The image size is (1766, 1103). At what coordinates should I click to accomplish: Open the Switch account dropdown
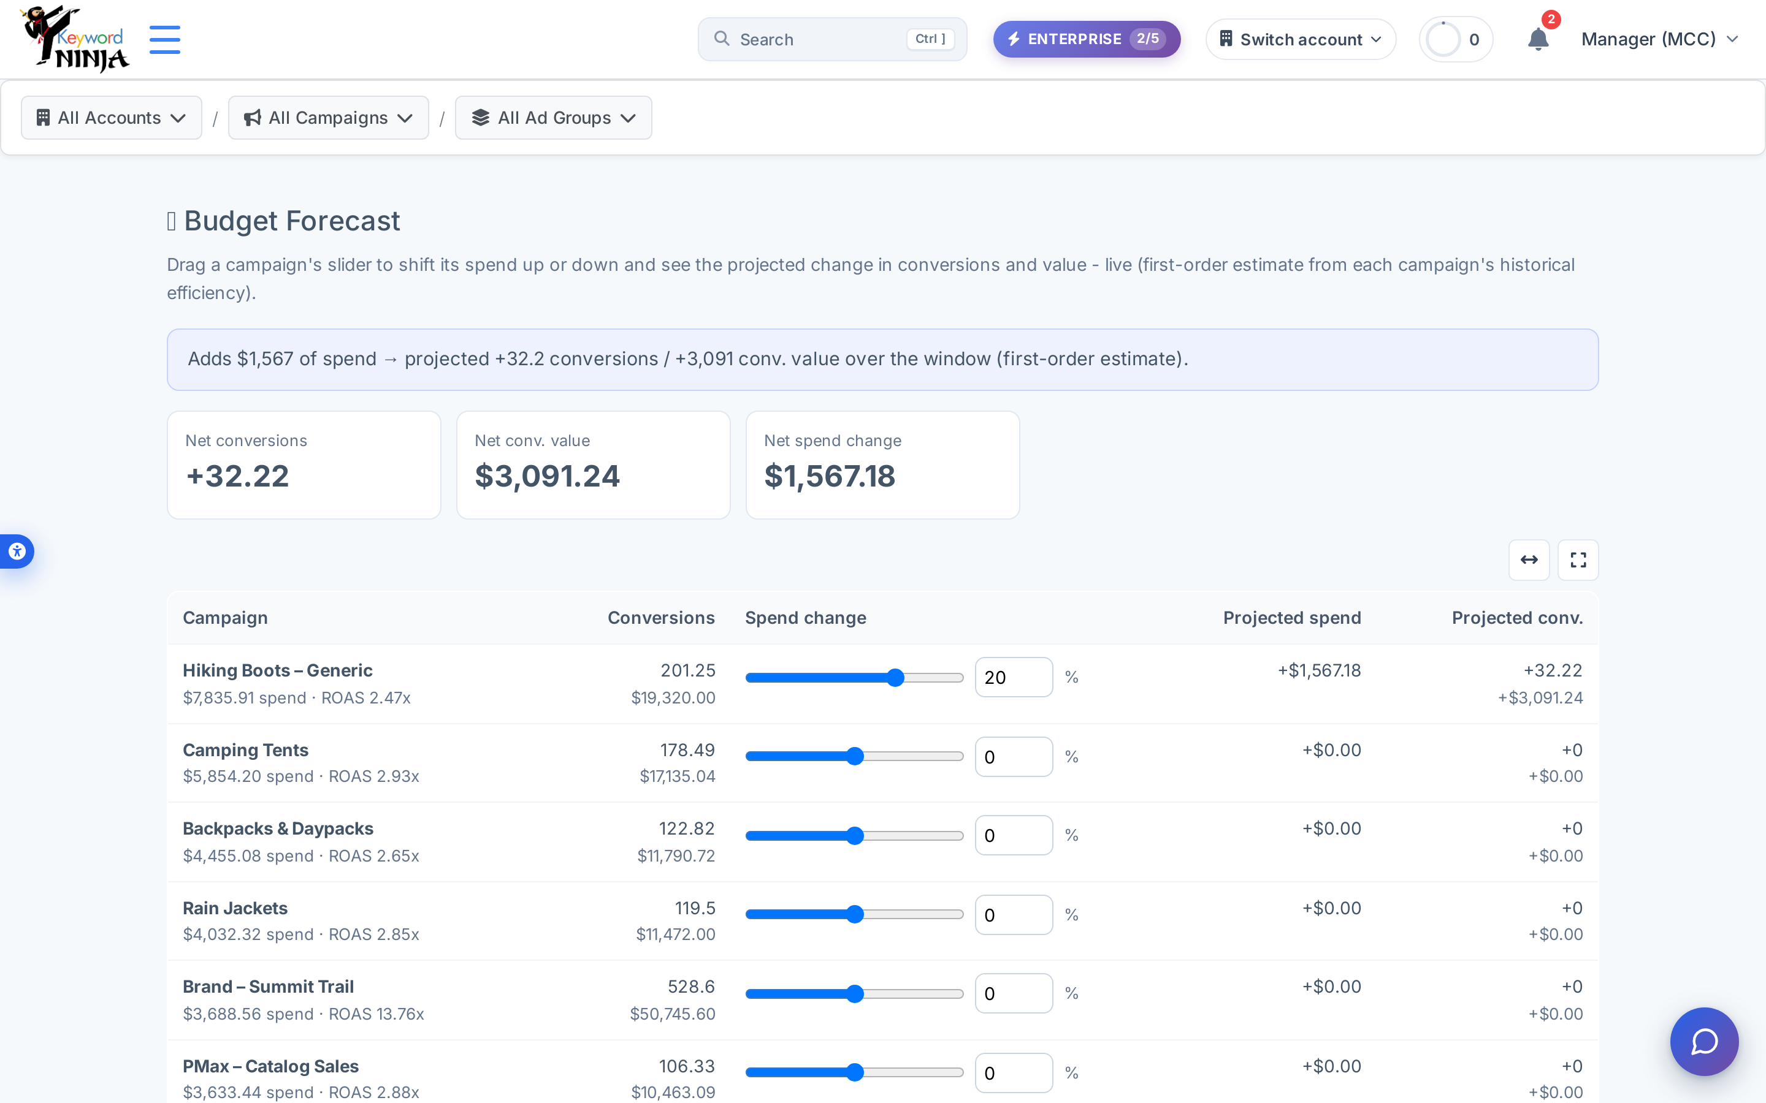[x=1301, y=39]
